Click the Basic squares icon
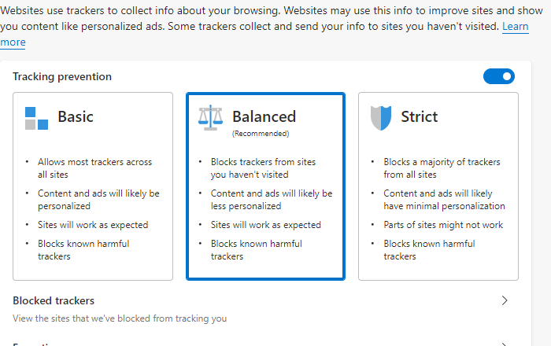The image size is (551, 346). 36,118
